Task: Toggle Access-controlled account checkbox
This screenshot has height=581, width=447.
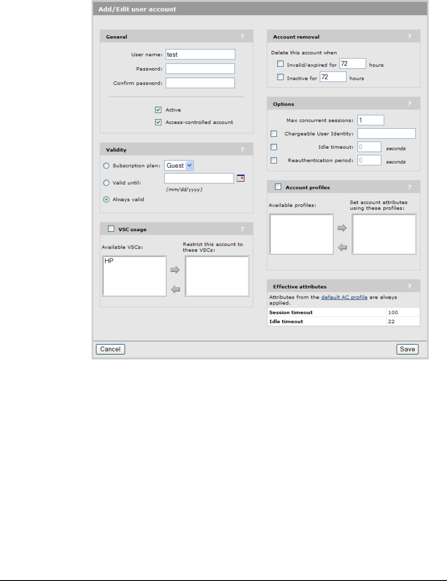Action: [x=158, y=122]
